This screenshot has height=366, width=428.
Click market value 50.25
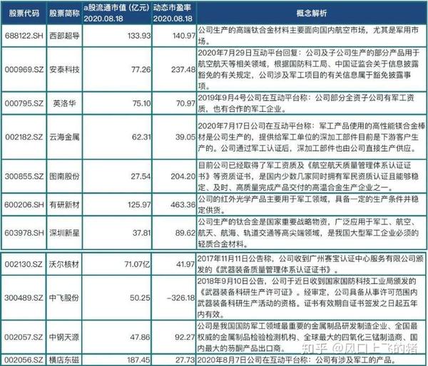click(140, 298)
